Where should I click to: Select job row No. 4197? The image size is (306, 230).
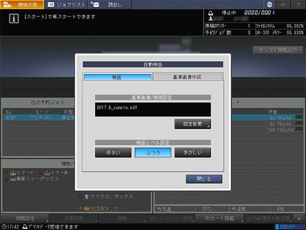39,117
